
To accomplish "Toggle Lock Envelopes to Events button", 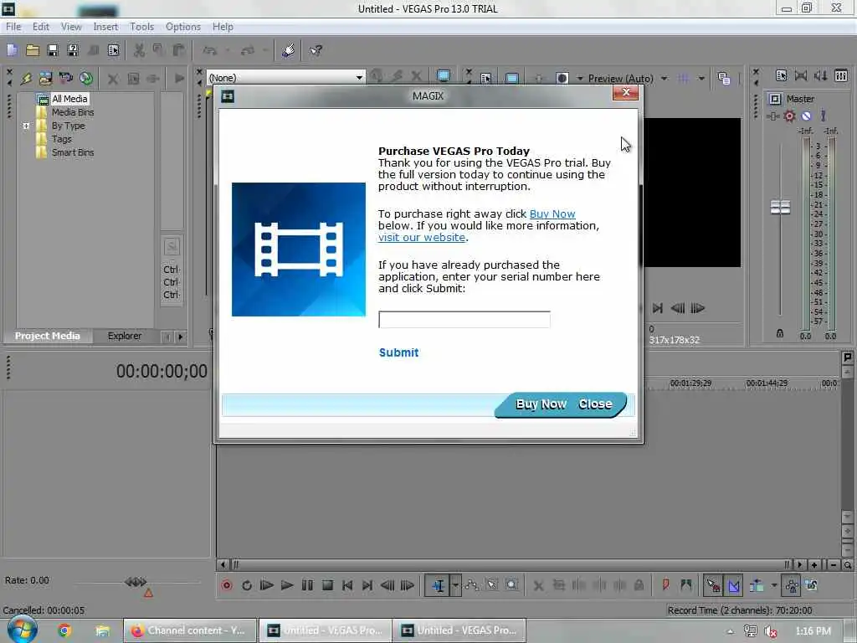I will [x=792, y=585].
